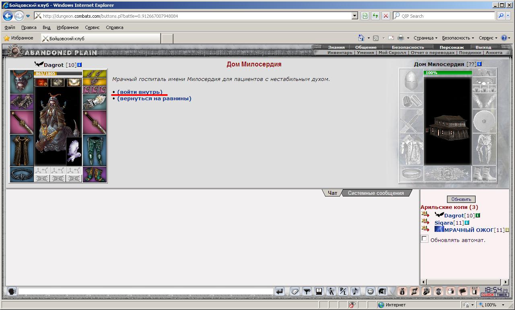Viewport: 515px width, 310px height.
Task: Enable Обновлять автомат. checkbox
Action: [x=424, y=239]
